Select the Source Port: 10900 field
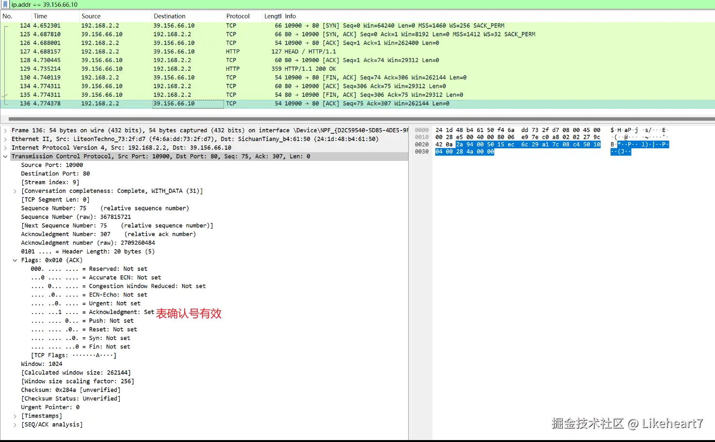715x442 pixels. (52, 165)
